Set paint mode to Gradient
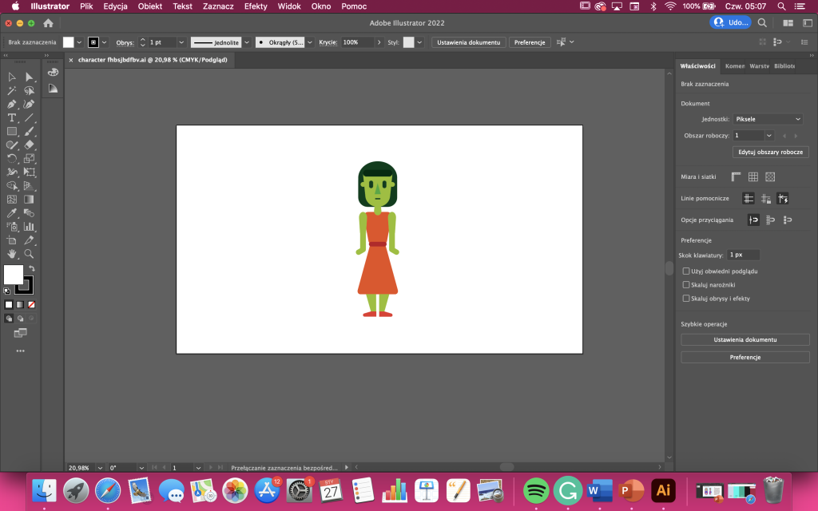Viewport: 818px width, 511px height. point(20,304)
